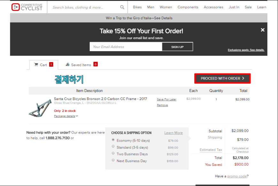Open the Components menu
Viewport: 278px width, 186px height.
coord(188,7)
